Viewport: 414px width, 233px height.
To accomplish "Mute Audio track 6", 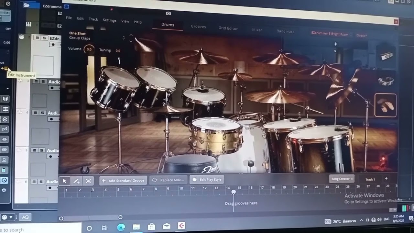I will (x=34, y=182).
